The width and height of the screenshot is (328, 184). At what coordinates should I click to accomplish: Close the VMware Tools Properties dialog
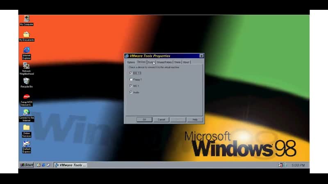(201, 56)
